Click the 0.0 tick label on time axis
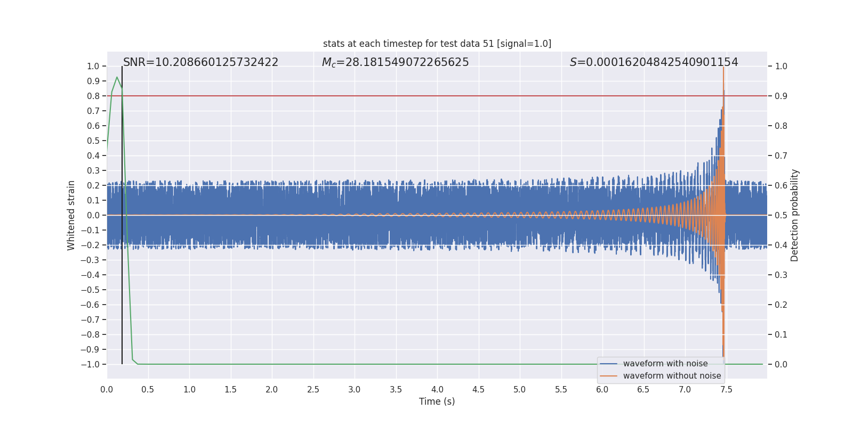 107,390
